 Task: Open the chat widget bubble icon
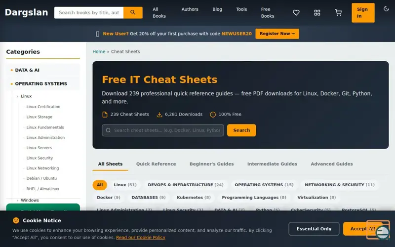click(x=382, y=233)
